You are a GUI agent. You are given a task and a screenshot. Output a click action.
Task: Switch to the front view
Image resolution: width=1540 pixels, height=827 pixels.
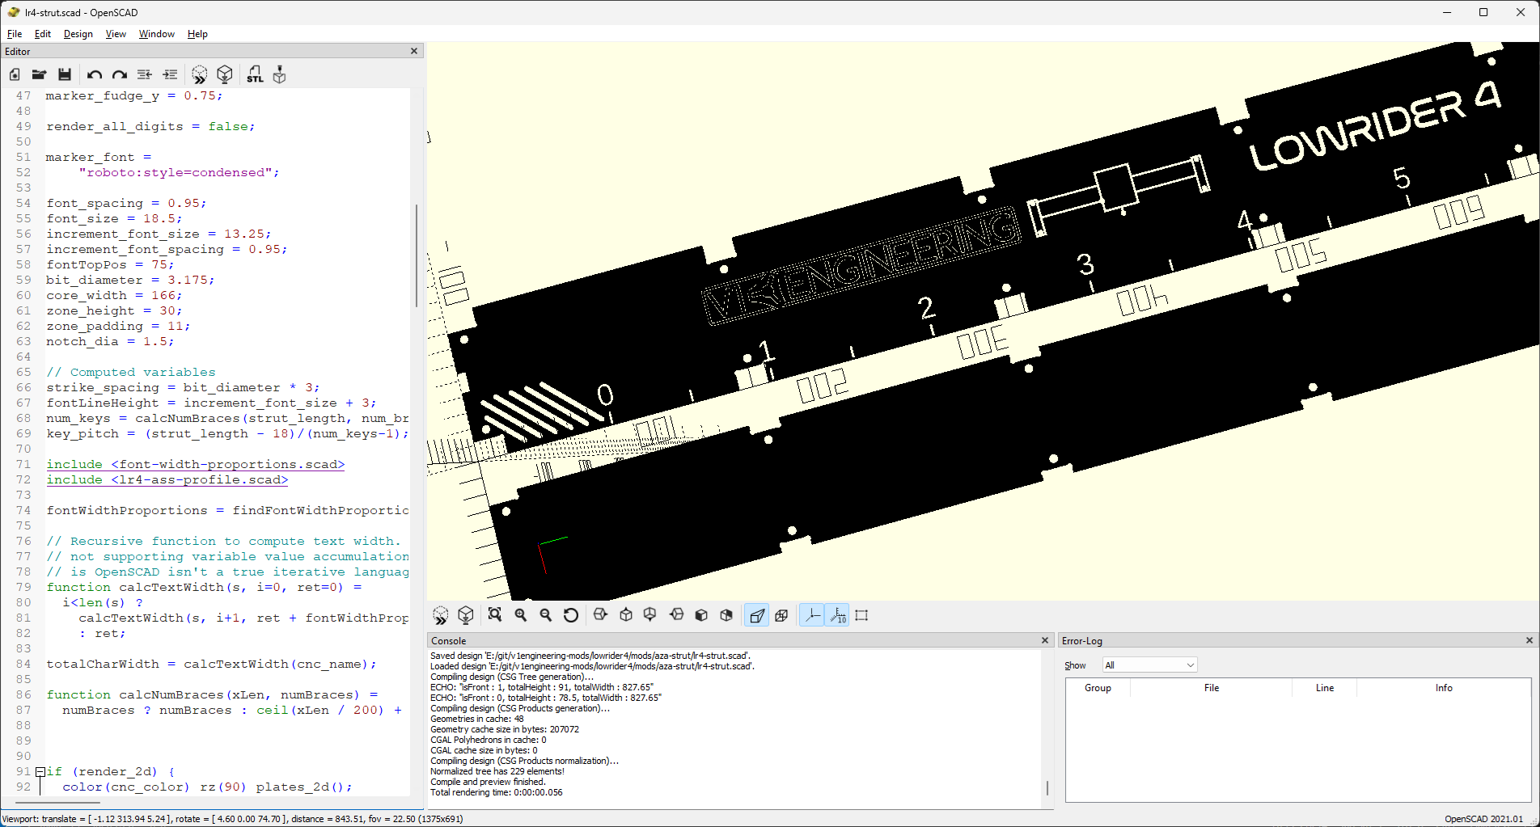(x=701, y=615)
